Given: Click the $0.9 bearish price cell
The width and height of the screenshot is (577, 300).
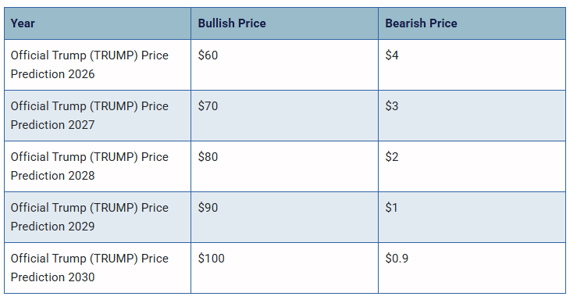Looking at the screenshot, I should click(472, 268).
